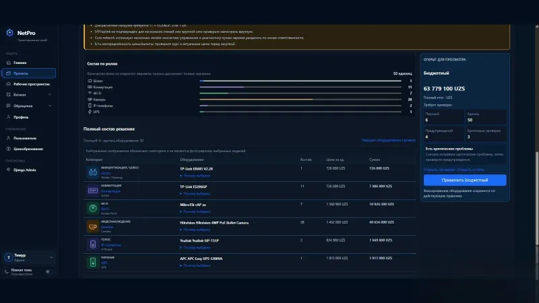Click the NetPro hexagon logo icon

tap(9, 32)
